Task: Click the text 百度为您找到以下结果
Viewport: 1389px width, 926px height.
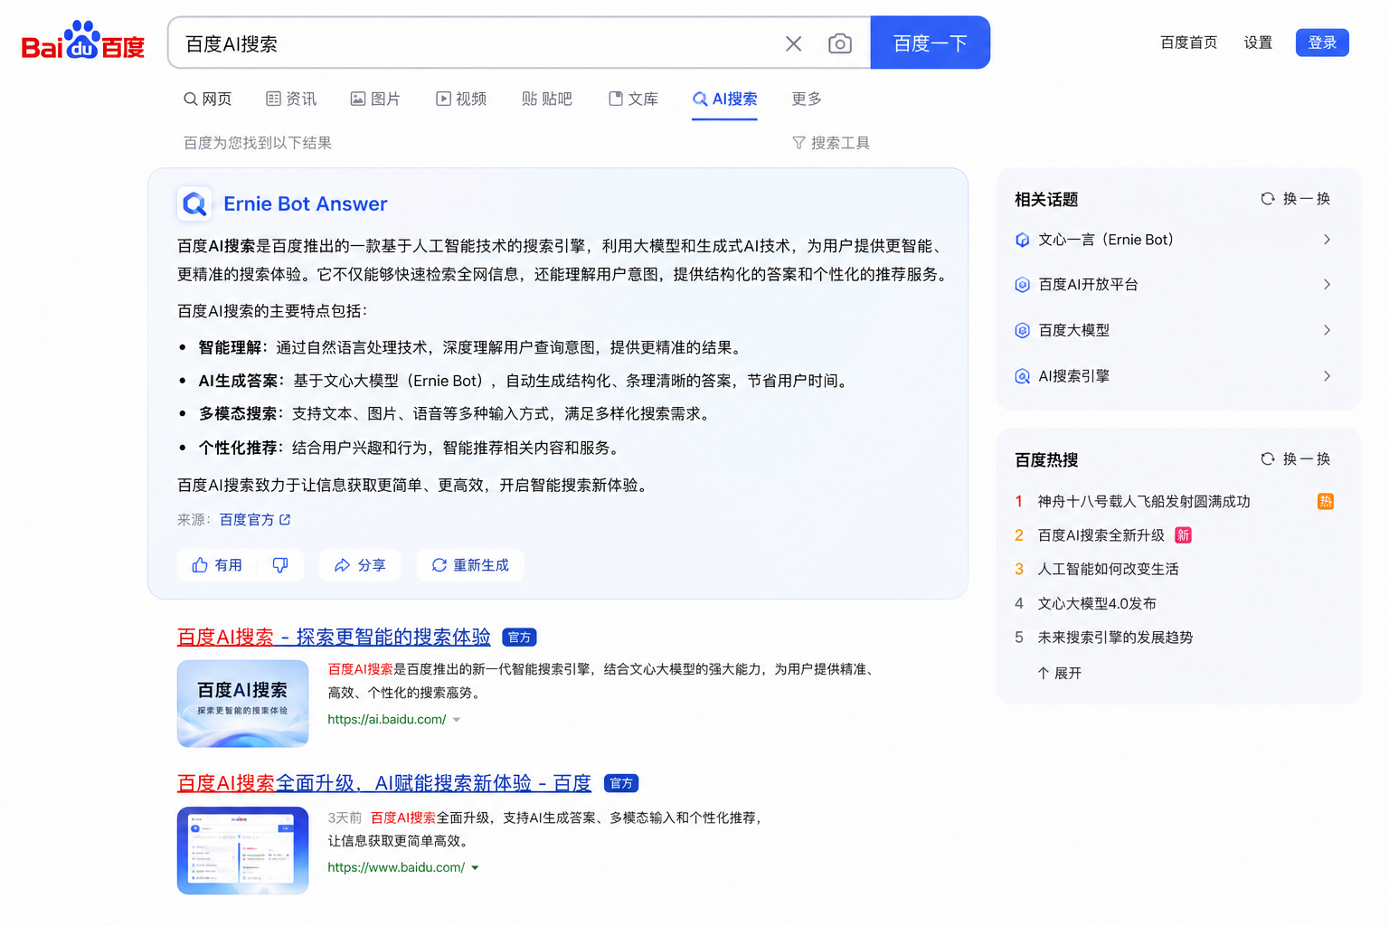Action: coord(257,143)
